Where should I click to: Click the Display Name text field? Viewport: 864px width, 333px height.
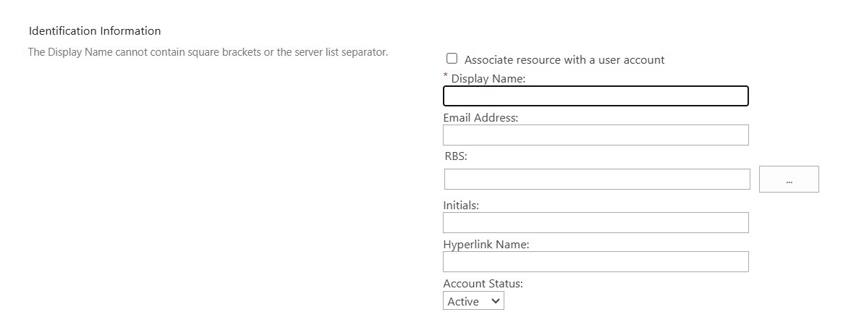(x=595, y=96)
